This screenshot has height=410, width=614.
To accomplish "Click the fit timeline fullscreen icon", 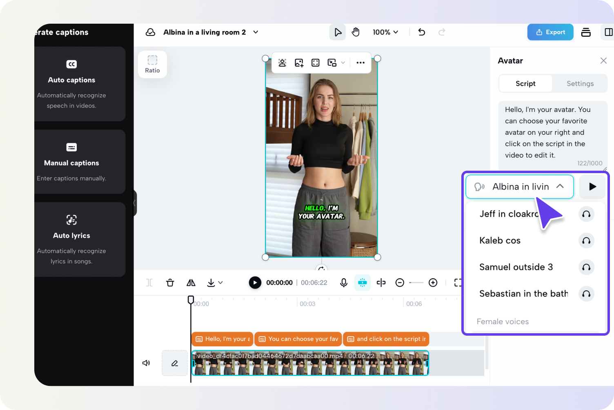I will click(x=458, y=283).
